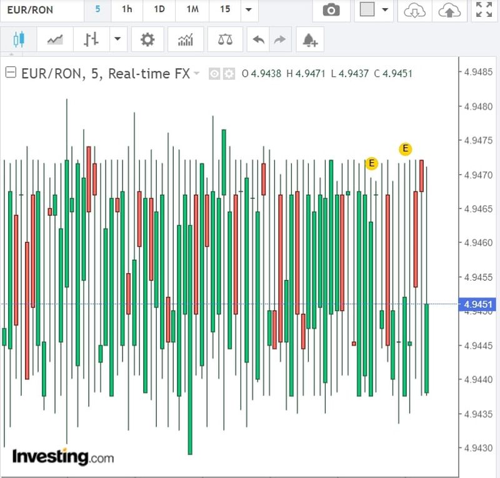The image size is (500, 478).
Task: Toggle EUR/RON series visibility eye icon
Action: [x=214, y=74]
